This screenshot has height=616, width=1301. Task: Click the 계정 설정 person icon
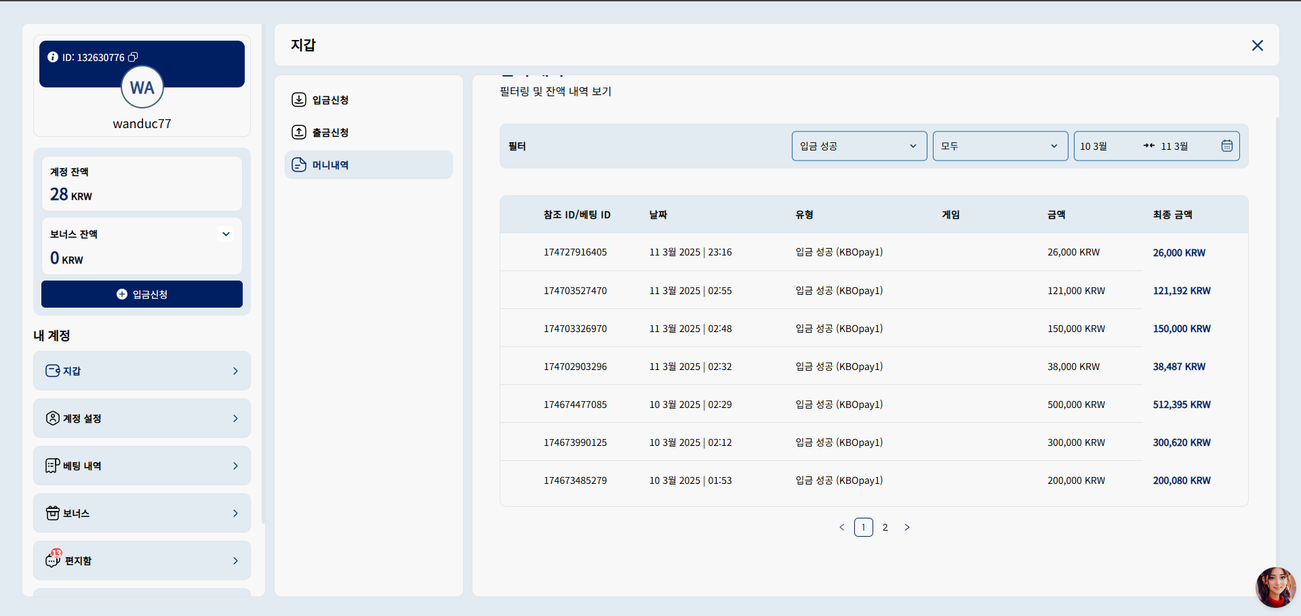52,418
